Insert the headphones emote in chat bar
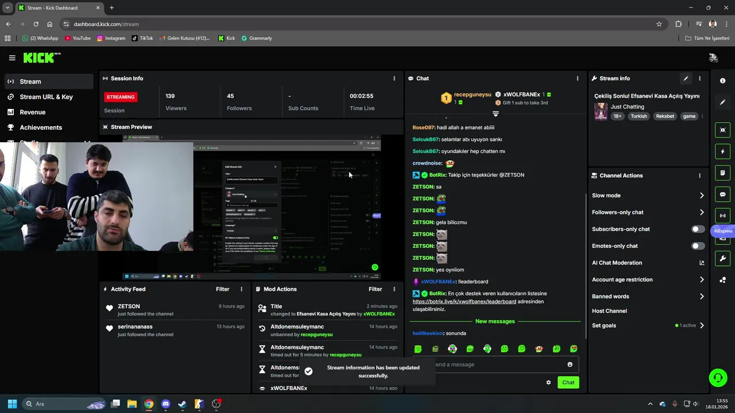Viewport: 735px width, 413px height. point(487,349)
